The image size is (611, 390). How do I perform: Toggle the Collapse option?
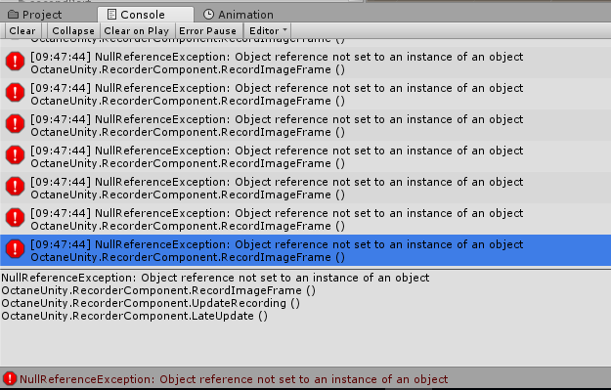pos(73,30)
